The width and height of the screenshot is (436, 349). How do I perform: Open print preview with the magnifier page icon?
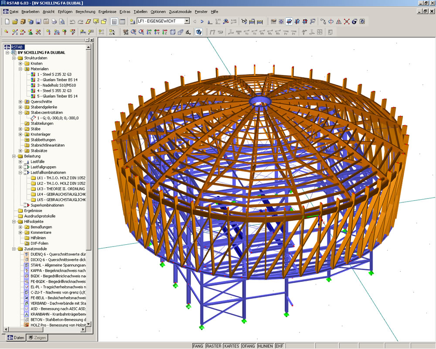tap(62, 21)
